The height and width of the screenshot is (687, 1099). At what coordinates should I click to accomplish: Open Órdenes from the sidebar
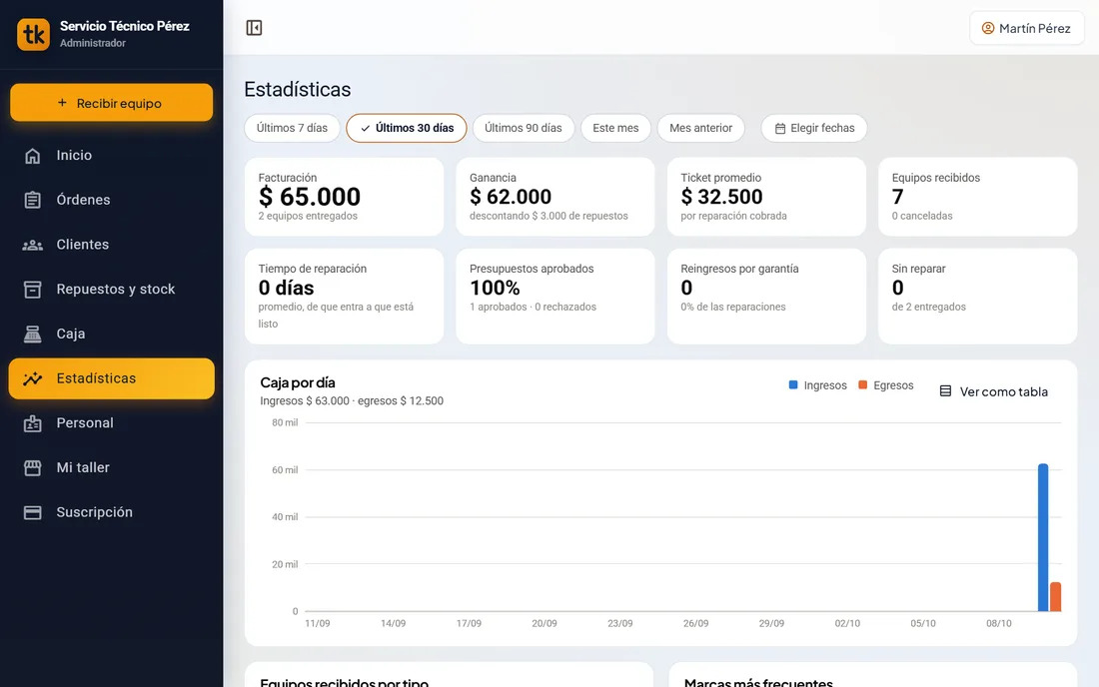pos(112,201)
